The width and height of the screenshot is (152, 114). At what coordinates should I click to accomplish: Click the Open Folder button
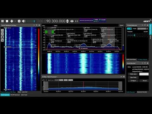pos(133,77)
